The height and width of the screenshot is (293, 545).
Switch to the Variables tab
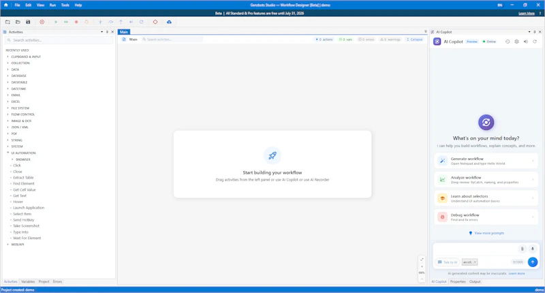[x=28, y=281]
